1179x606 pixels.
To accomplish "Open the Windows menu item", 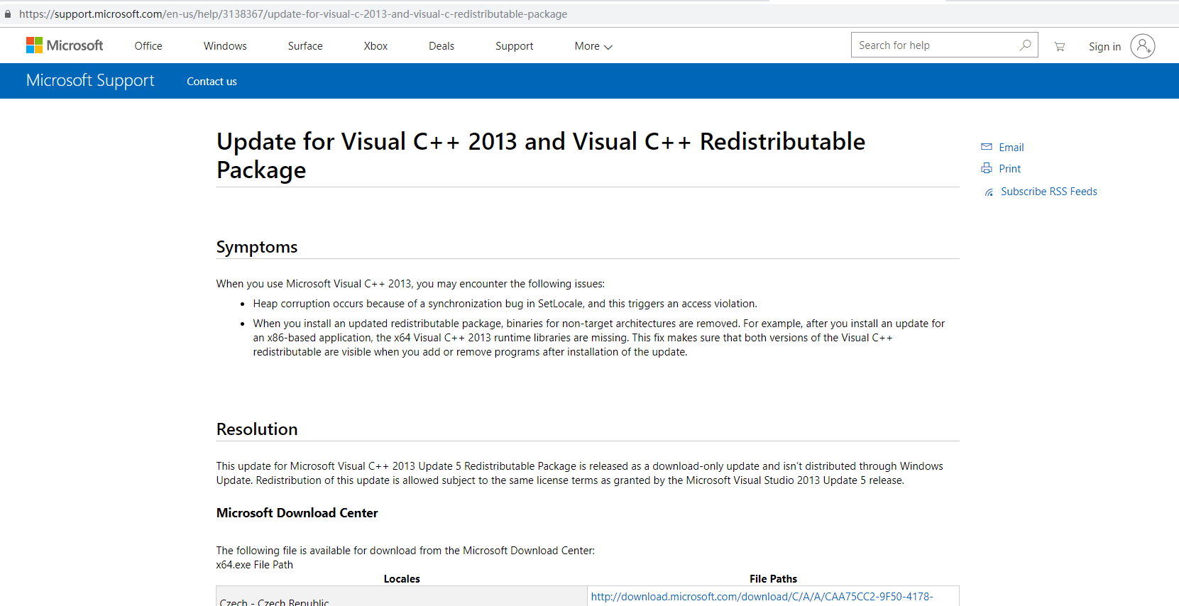I will tap(225, 46).
